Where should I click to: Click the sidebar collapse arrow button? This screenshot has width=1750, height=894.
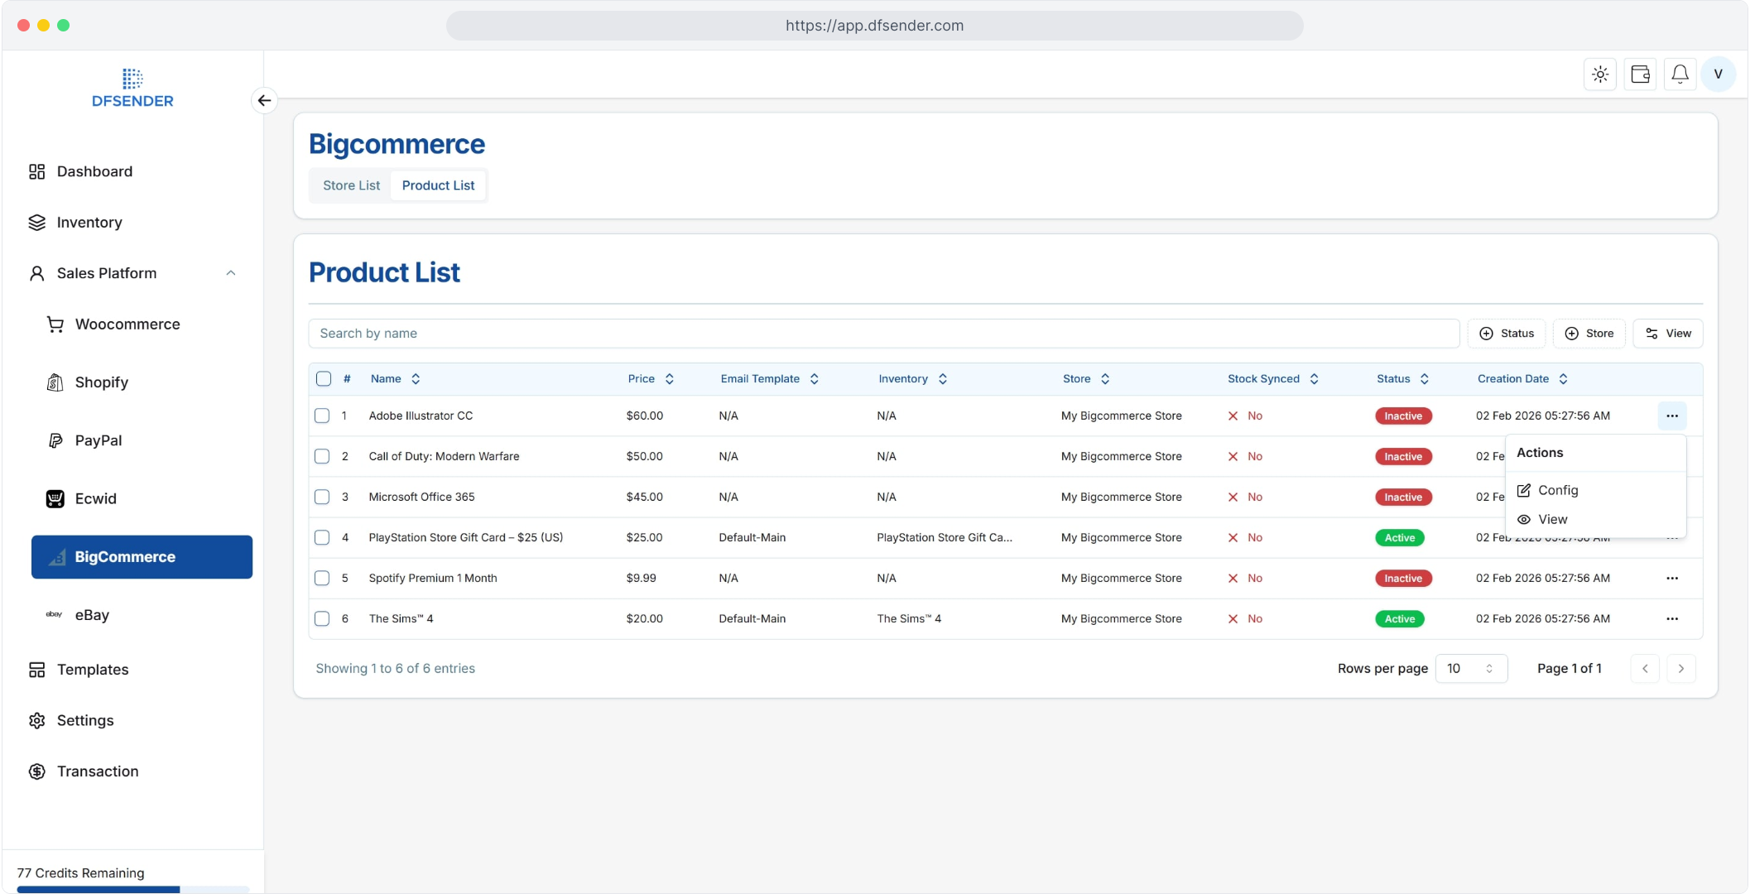click(264, 100)
